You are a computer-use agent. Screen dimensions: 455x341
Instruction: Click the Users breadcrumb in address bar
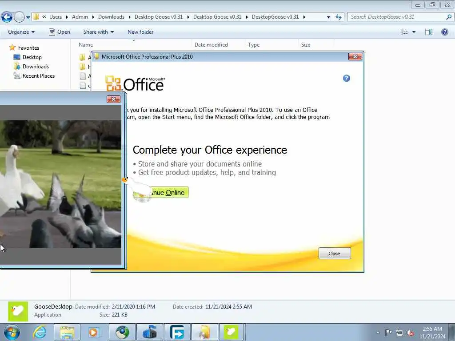(x=56, y=17)
